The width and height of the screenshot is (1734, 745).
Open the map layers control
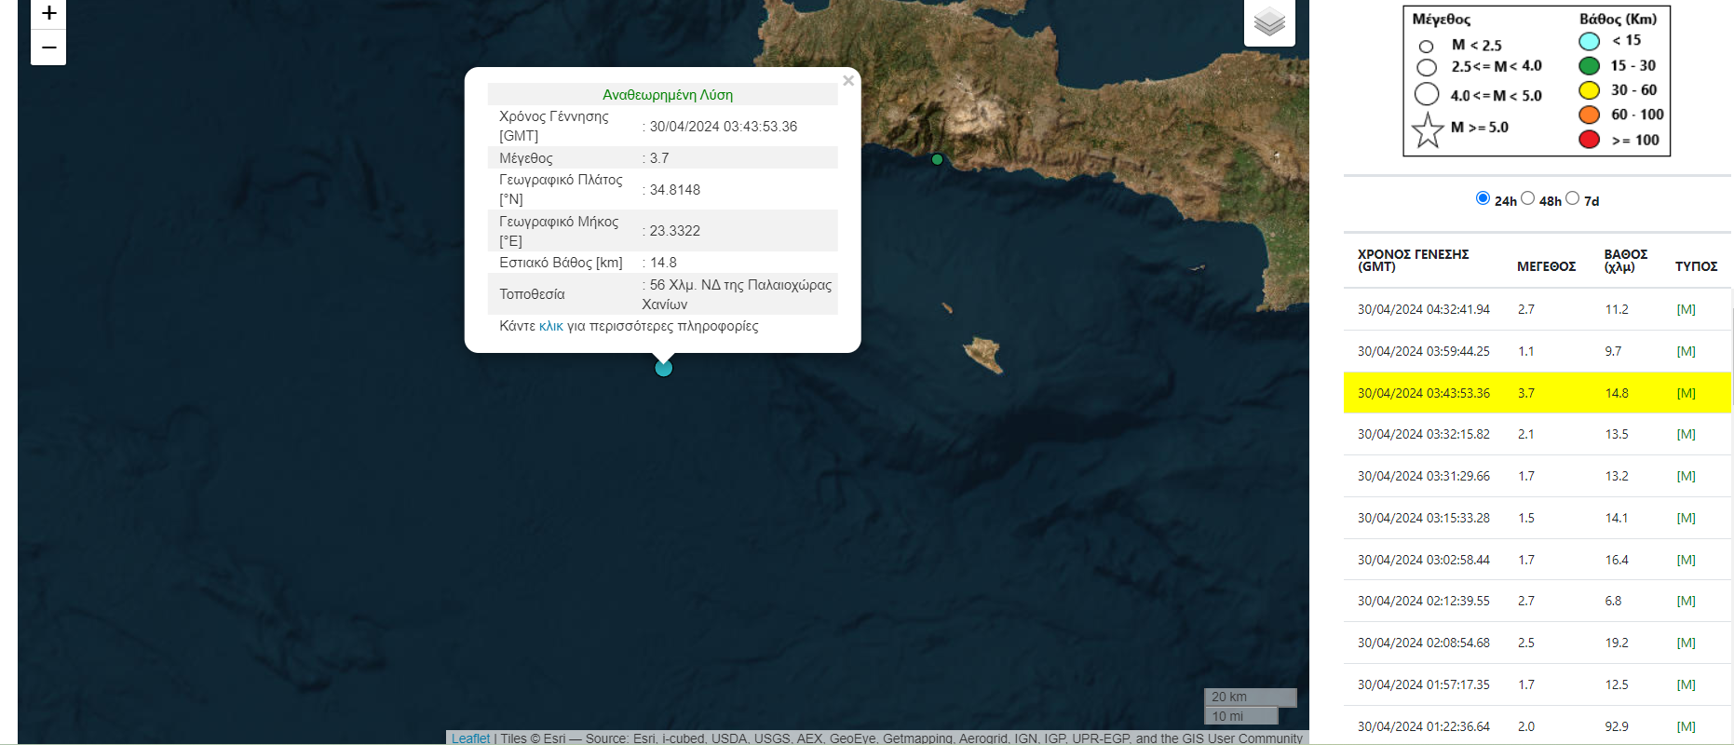pyautogui.click(x=1269, y=21)
